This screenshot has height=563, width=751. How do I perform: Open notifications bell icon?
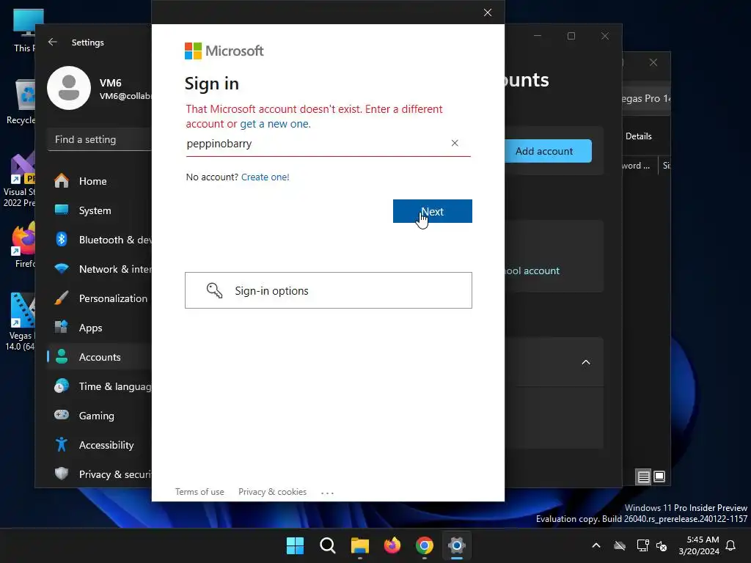coord(730,545)
